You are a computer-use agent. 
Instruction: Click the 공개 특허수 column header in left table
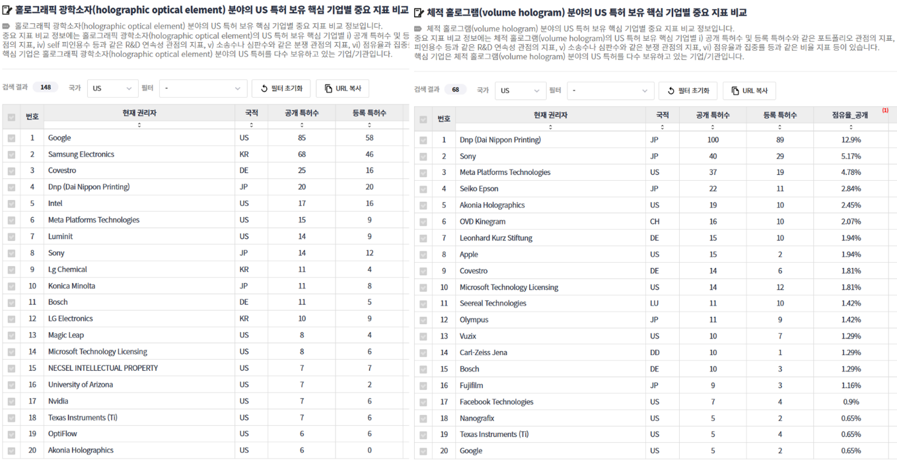[x=301, y=114]
